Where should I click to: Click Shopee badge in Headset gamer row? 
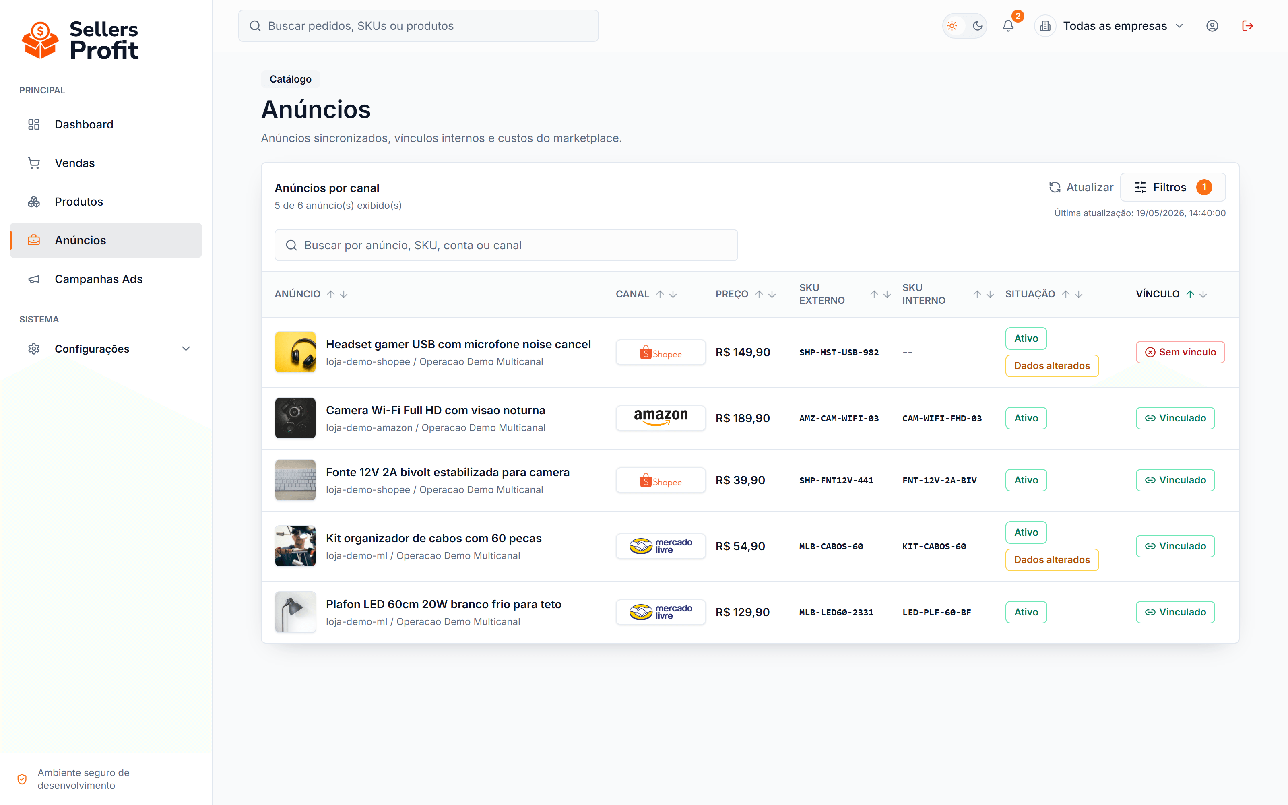(661, 353)
